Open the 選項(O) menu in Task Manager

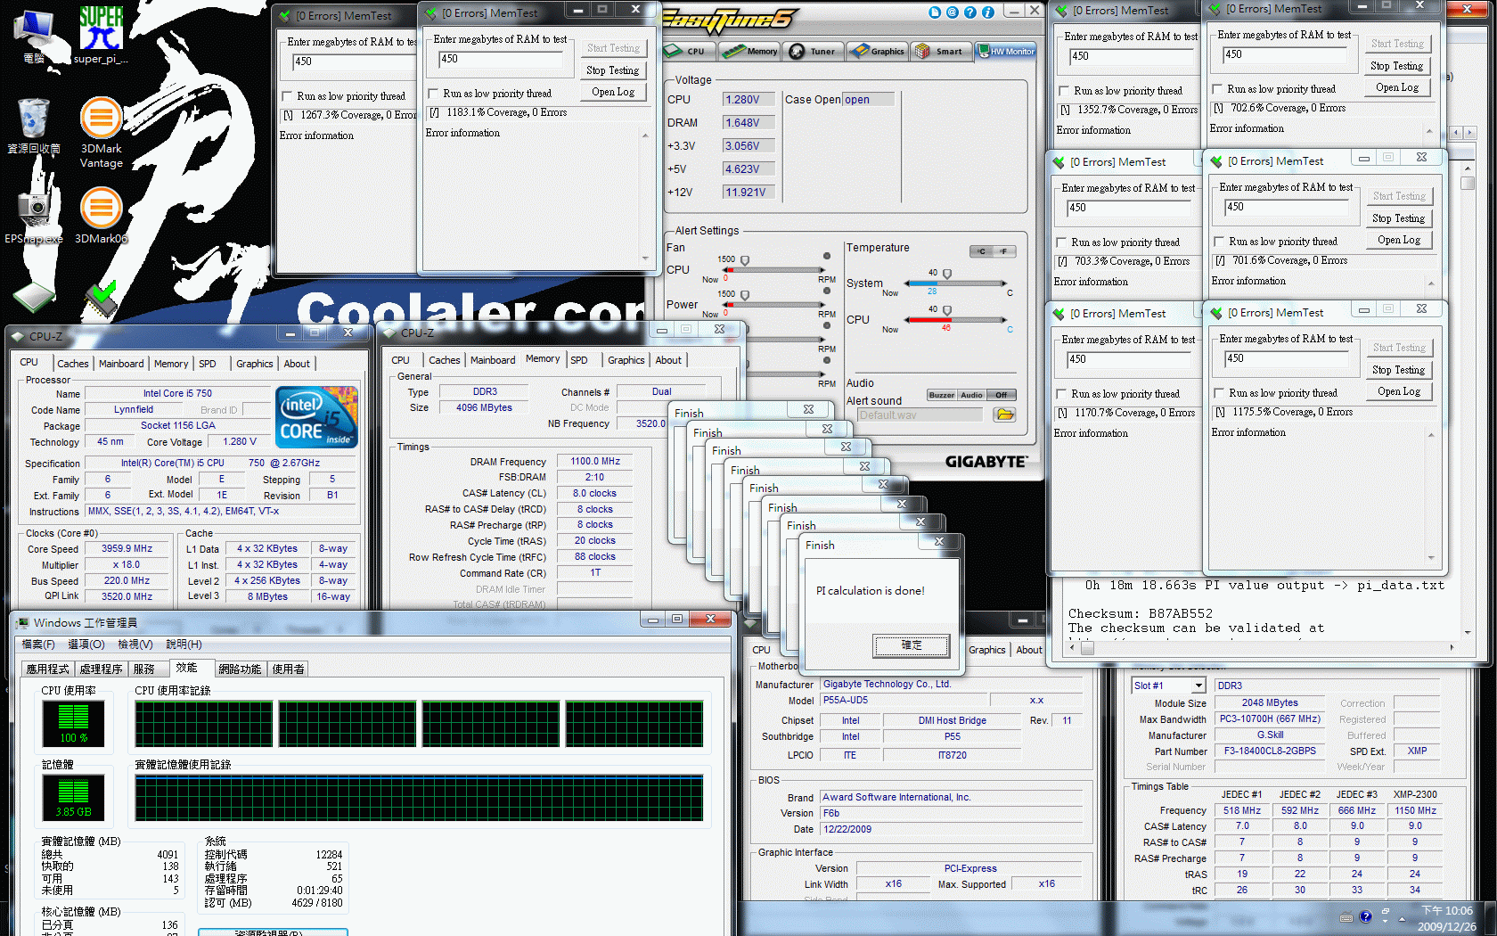(x=86, y=644)
